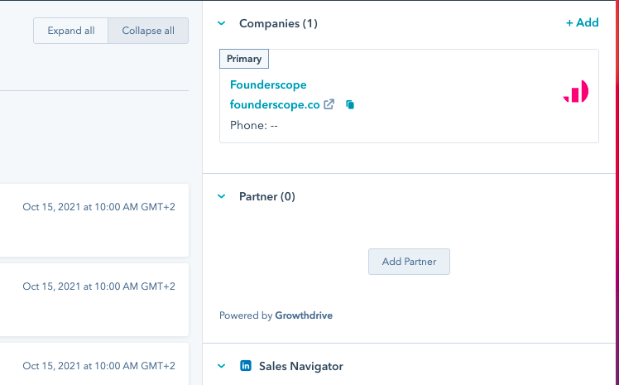This screenshot has height=385, width=619.
Task: Open the Founderscope company record
Action: pos(268,84)
